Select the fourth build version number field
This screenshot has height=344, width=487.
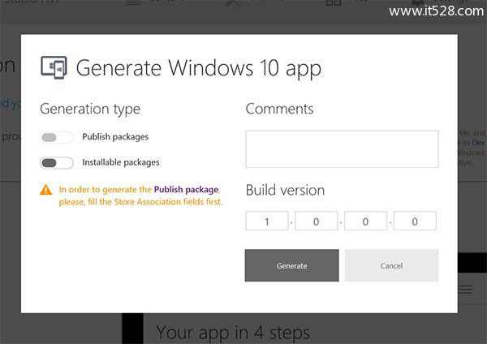tap(415, 221)
